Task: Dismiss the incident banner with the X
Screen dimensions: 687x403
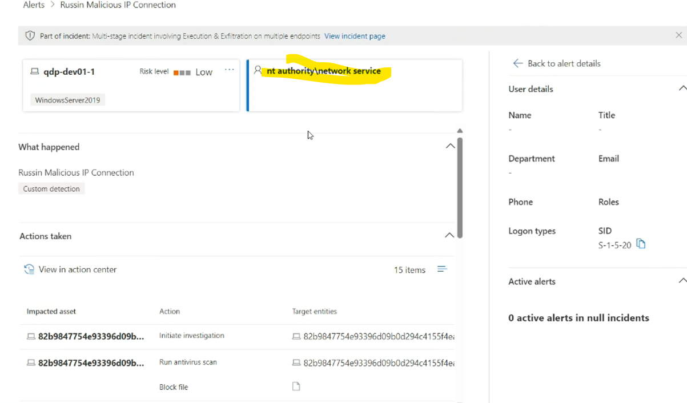Action: tap(679, 35)
